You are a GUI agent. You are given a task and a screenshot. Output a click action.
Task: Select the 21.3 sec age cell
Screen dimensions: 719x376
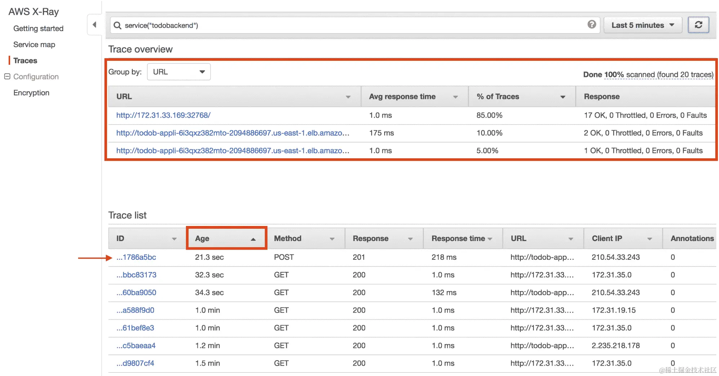(x=209, y=257)
